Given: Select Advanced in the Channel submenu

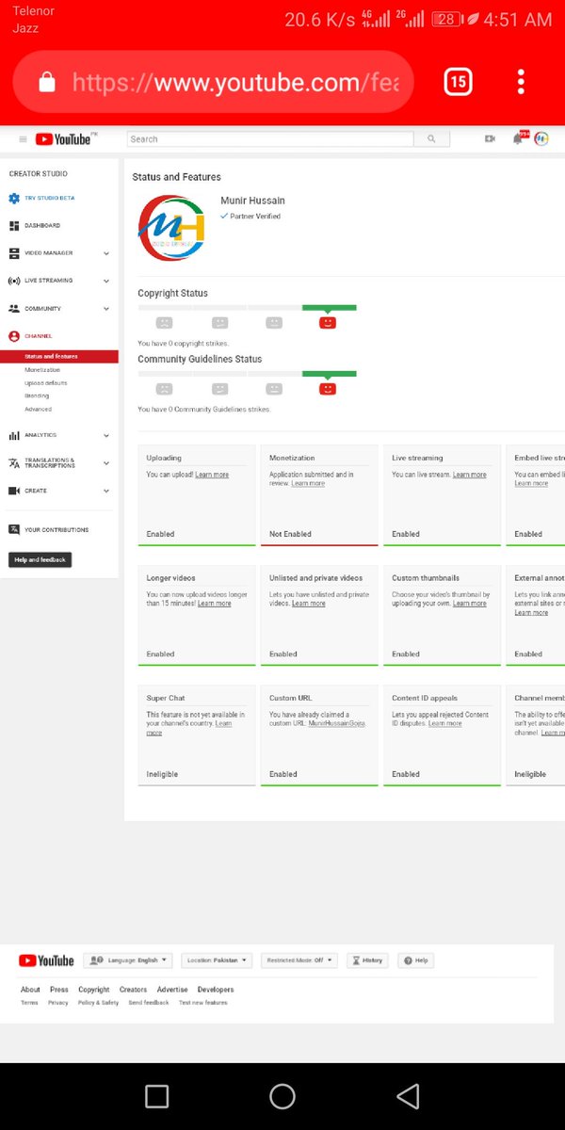Looking at the screenshot, I should pos(39,410).
